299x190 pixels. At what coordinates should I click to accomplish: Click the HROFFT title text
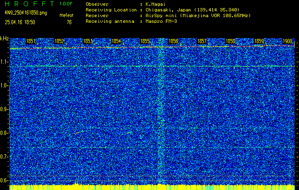click(30, 4)
